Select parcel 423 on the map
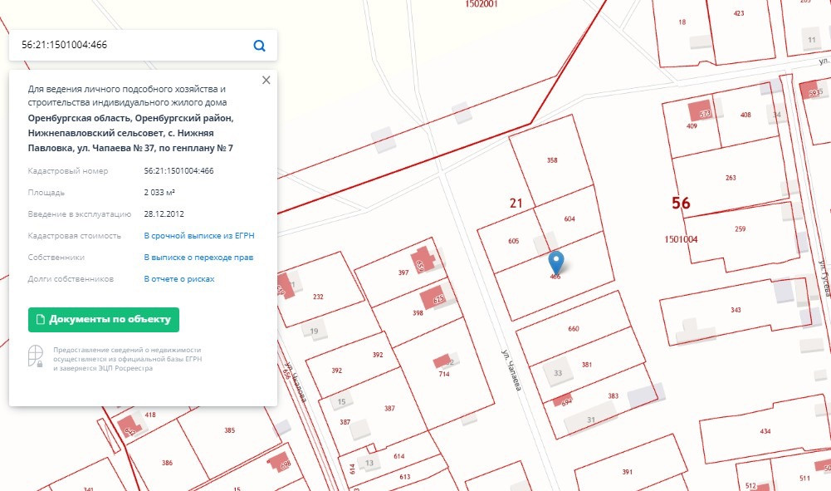This screenshot has width=831, height=491. coord(739,13)
